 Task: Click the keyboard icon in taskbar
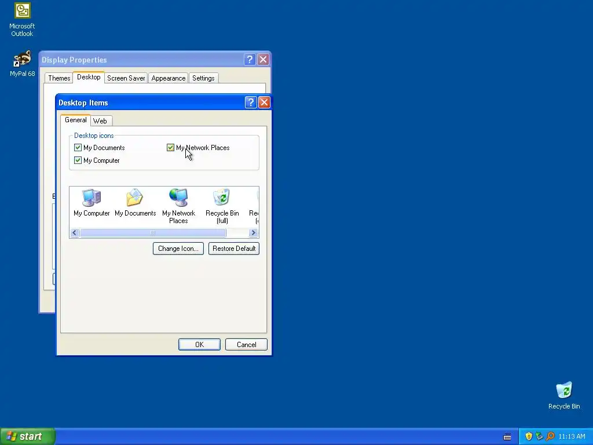pos(507,437)
